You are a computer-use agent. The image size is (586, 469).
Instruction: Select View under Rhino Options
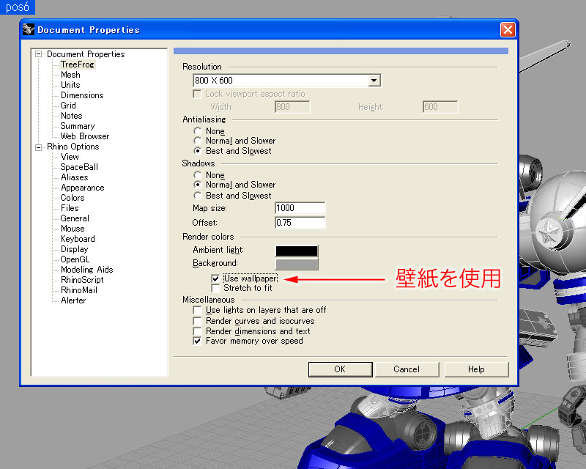[70, 157]
